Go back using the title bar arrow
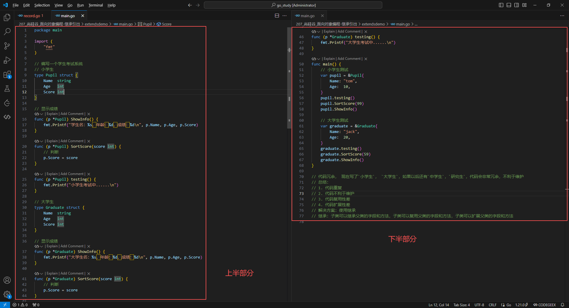This screenshot has height=308, width=569. pyautogui.click(x=190, y=5)
